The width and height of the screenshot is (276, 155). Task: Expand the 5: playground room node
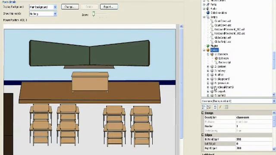pyautogui.click(x=208, y=79)
